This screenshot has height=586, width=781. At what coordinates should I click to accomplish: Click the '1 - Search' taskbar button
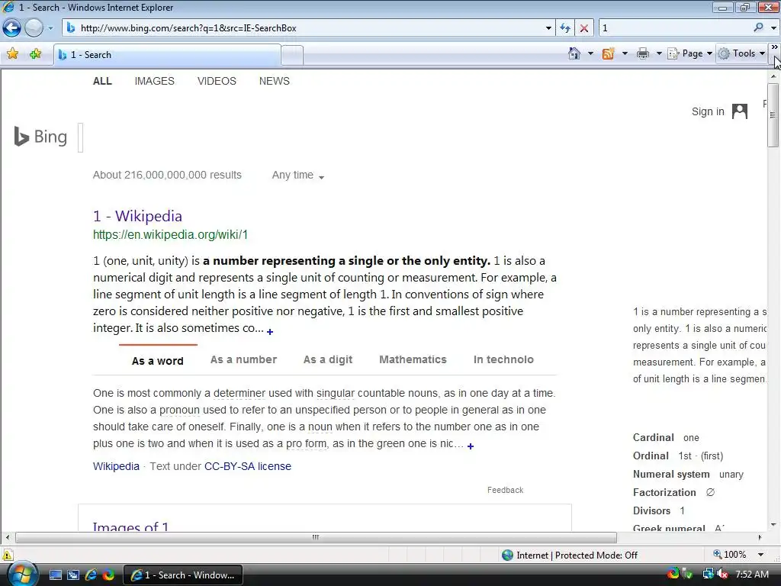click(x=183, y=575)
